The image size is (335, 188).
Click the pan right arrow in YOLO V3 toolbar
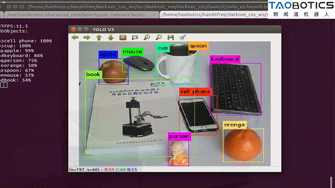click(87, 38)
